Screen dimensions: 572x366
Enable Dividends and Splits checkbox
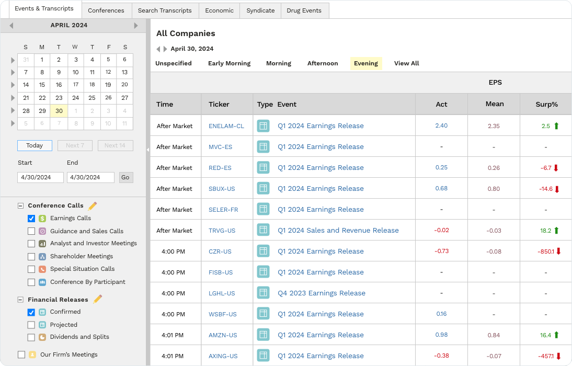(31, 337)
